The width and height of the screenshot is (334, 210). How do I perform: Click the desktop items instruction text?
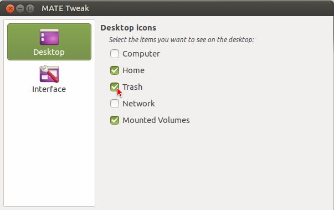182,40
